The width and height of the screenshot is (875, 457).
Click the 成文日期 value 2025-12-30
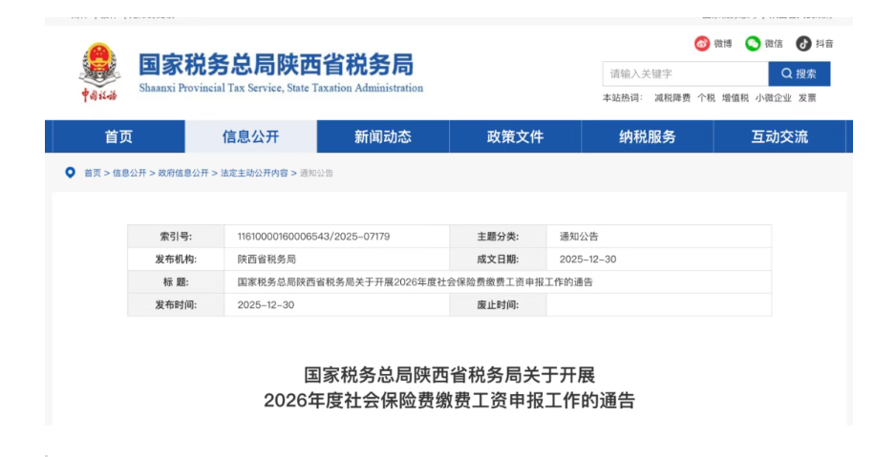(587, 260)
